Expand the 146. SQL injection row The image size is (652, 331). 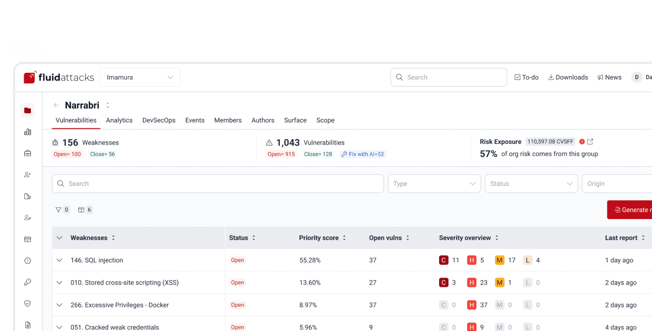click(x=60, y=260)
